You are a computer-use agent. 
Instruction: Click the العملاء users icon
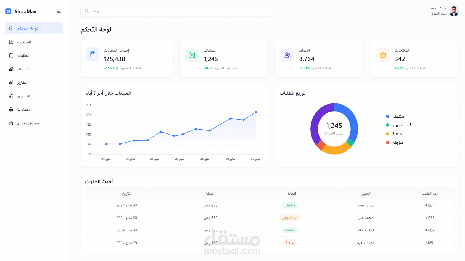pyautogui.click(x=11, y=69)
